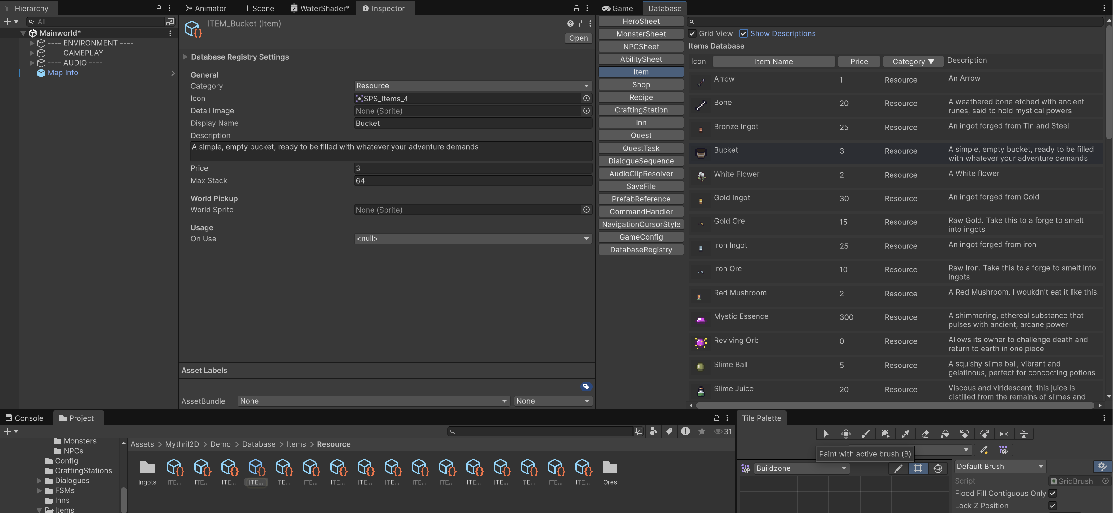Open the Buildzone palette dropdown

tap(801, 468)
